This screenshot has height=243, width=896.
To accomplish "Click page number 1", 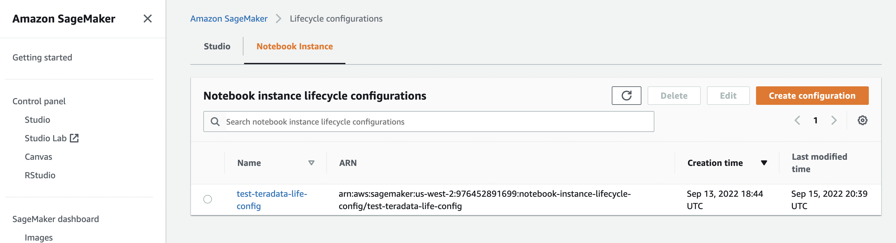I will click(x=815, y=121).
